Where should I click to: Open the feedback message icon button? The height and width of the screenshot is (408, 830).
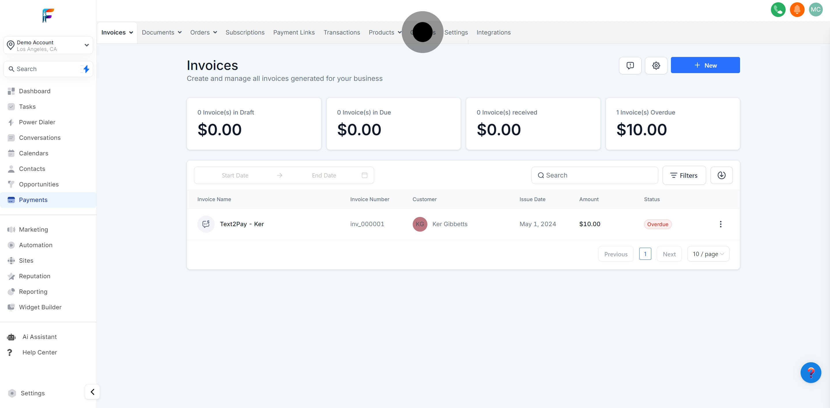tap(630, 66)
